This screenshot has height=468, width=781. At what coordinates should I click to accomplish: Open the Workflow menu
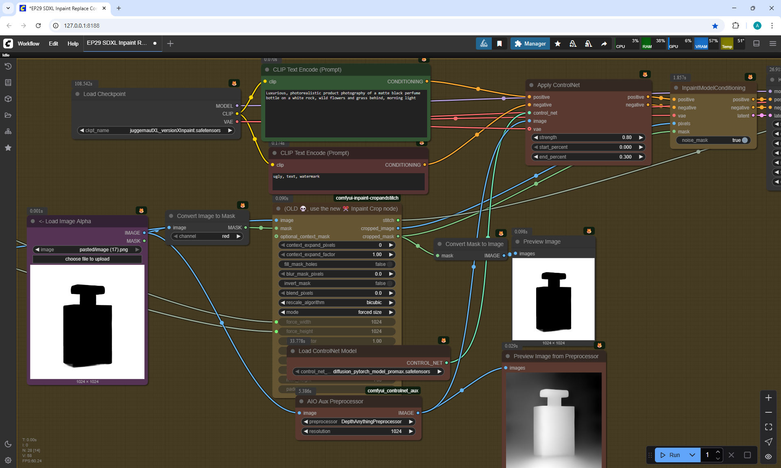[28, 44]
